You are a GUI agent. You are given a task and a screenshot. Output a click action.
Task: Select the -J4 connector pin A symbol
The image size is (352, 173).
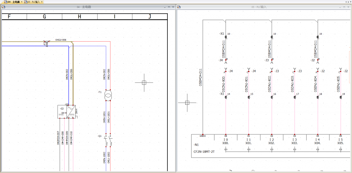[x=226, y=70]
